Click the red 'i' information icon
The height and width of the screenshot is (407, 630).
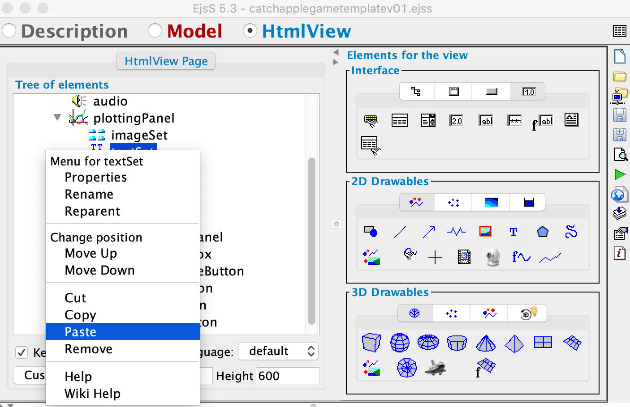pos(620,254)
